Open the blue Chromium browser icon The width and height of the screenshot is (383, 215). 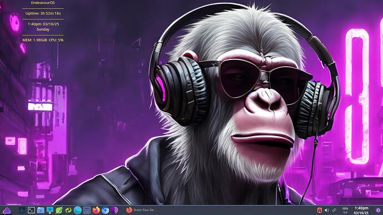(105, 210)
